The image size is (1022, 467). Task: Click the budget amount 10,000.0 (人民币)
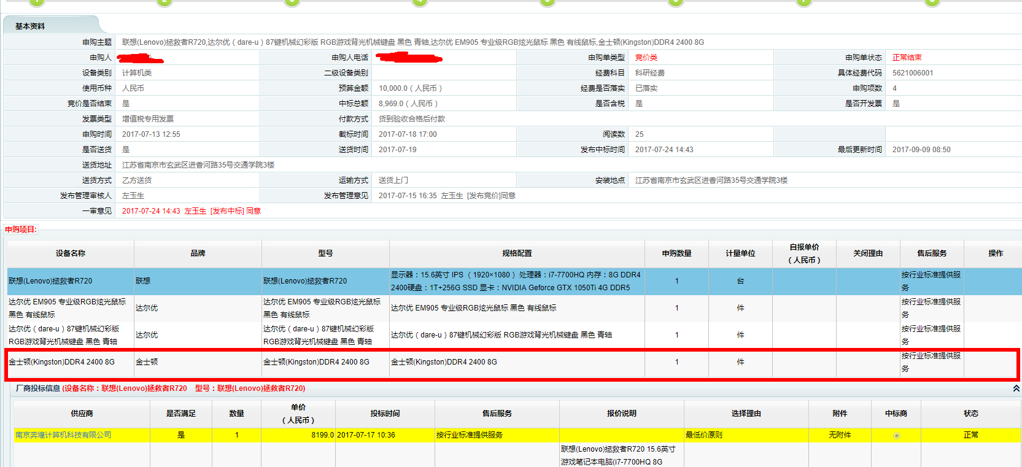tap(410, 88)
